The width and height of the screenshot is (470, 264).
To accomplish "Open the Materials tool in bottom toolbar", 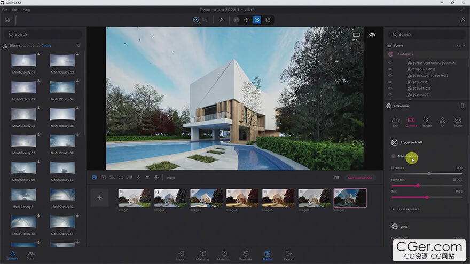I will click(x=224, y=254).
